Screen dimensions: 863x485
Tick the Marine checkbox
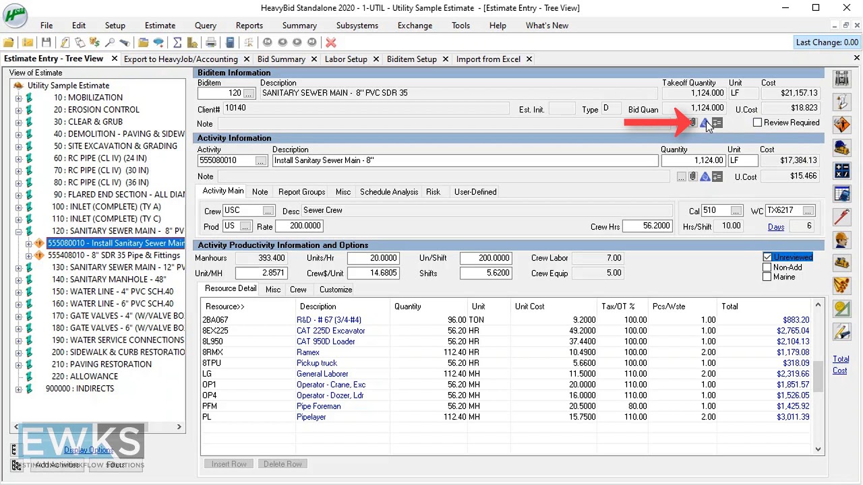pyautogui.click(x=767, y=277)
